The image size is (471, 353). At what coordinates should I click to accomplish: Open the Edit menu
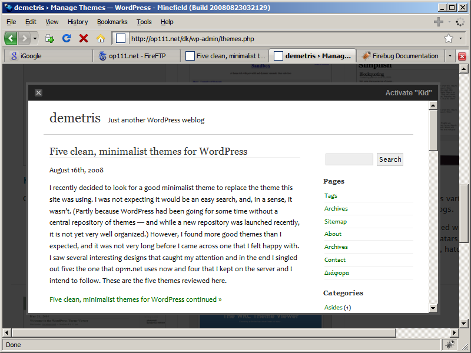coord(31,22)
